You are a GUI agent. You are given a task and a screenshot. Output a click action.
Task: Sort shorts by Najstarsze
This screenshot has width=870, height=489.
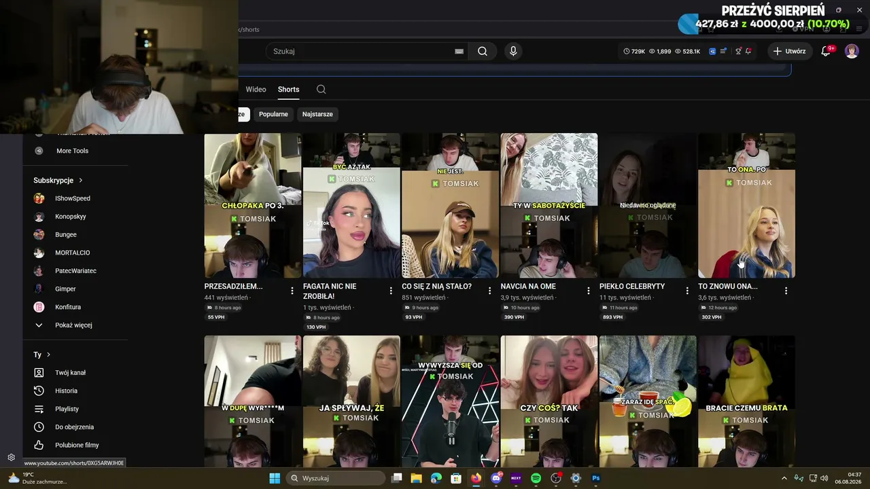(317, 114)
